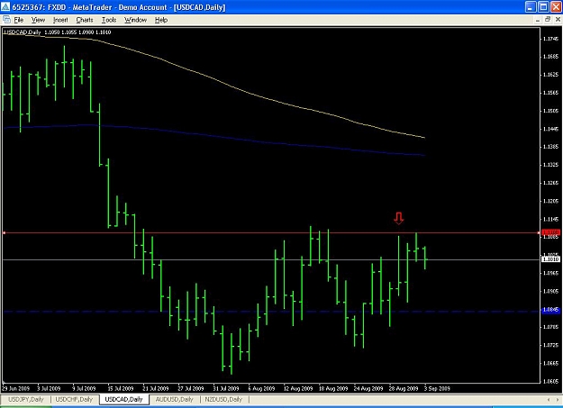Select the USDCAD,Daily chart tab
Image resolution: width=563 pixels, height=408 pixels.
pos(124,399)
